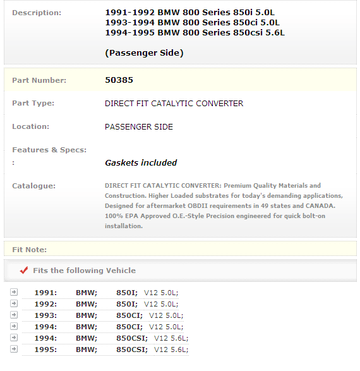Click the Gaskets included feature text
This screenshot has width=360, height=371.
(141, 163)
